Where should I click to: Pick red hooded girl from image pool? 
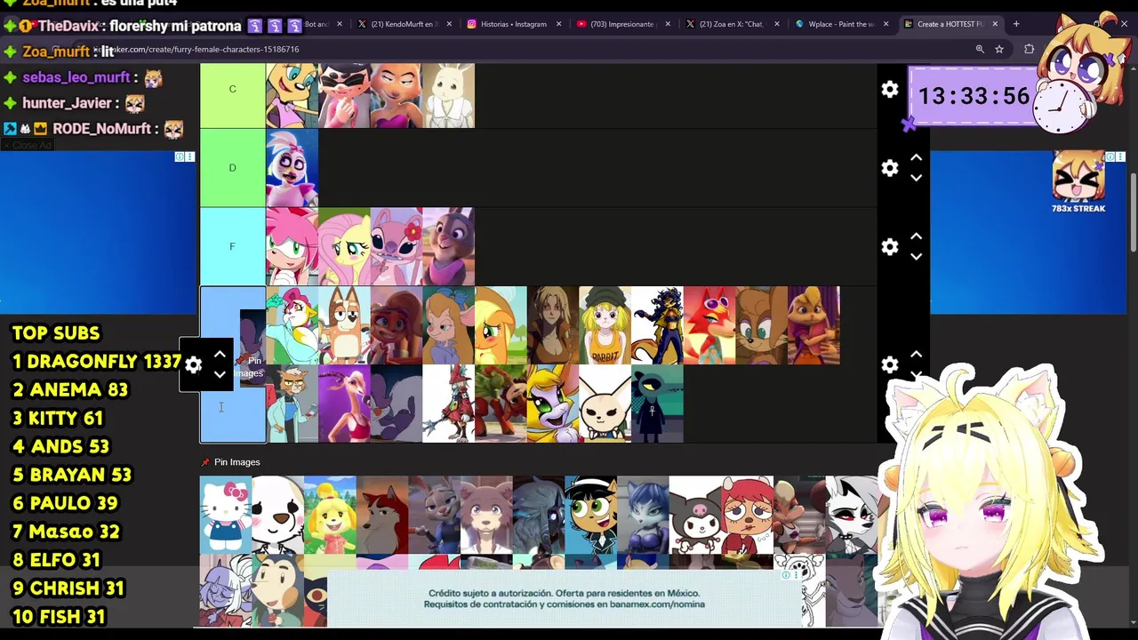(747, 515)
